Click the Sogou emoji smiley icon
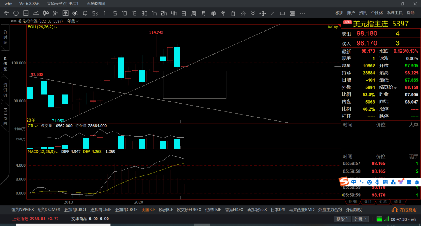This screenshot has width=421, height=226. (370, 182)
